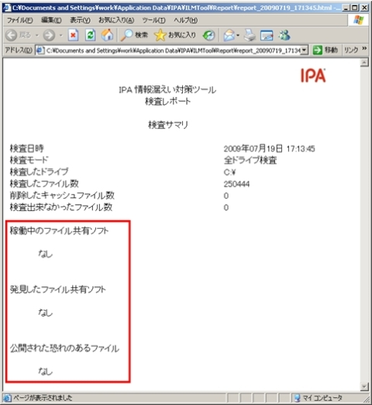This screenshot has width=372, height=405.
Task: Open the Forward button history dropdown arrow
Action: point(61,35)
